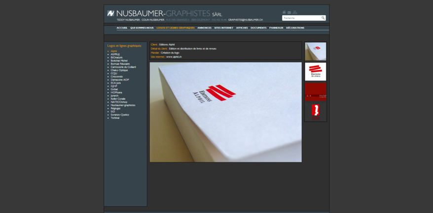This screenshot has height=213, width=433.
Task: Select HOPIsana in the logos list
Action: (116, 92)
